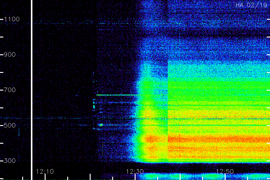
Task: Click the HA 02/19 header text
Action: tap(252, 5)
